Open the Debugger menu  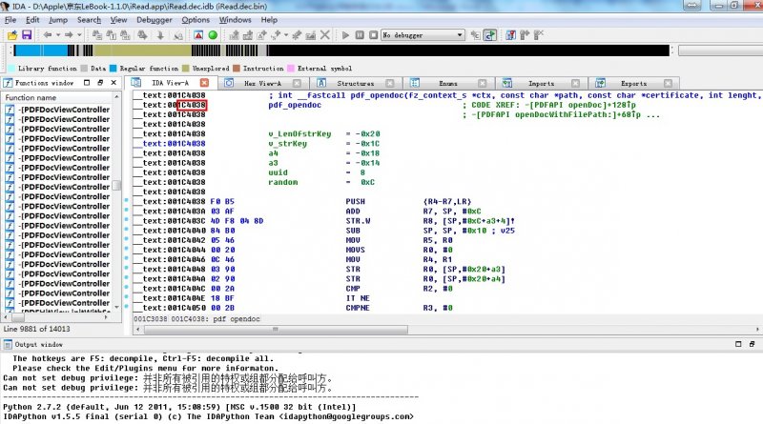coord(155,20)
